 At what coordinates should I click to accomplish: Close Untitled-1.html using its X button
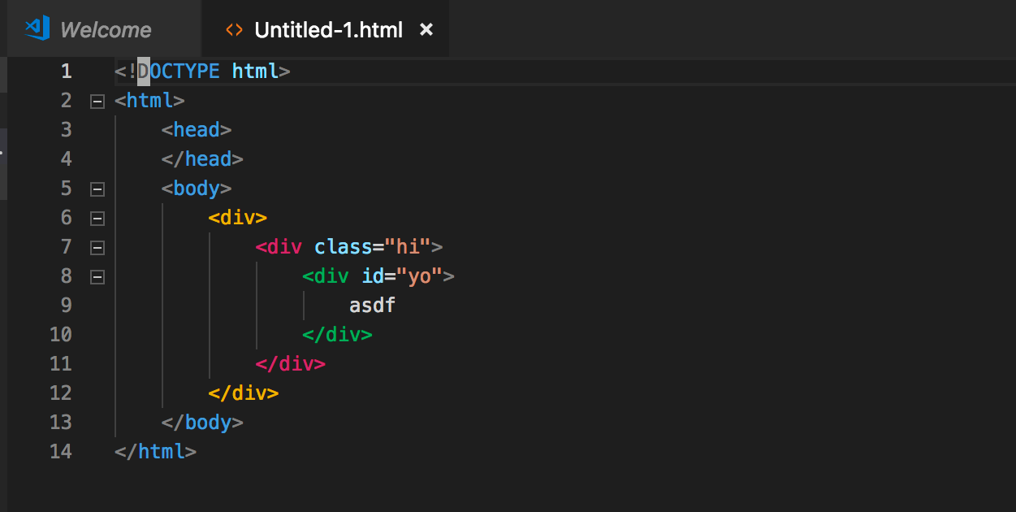(x=426, y=29)
